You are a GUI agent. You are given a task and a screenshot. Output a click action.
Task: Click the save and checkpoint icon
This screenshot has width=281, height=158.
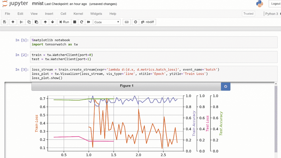[x=5, y=22]
